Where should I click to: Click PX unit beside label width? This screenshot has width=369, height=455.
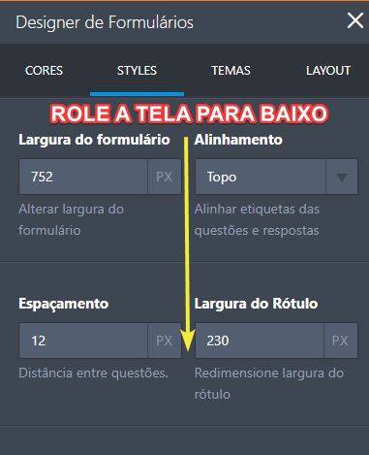(340, 341)
